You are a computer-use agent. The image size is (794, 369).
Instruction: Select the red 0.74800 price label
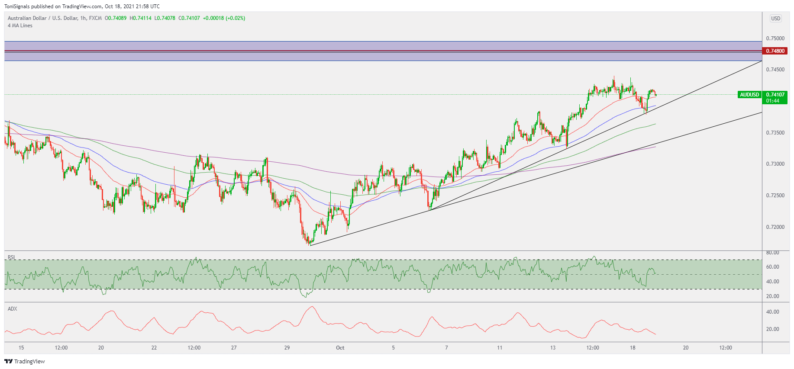point(775,51)
